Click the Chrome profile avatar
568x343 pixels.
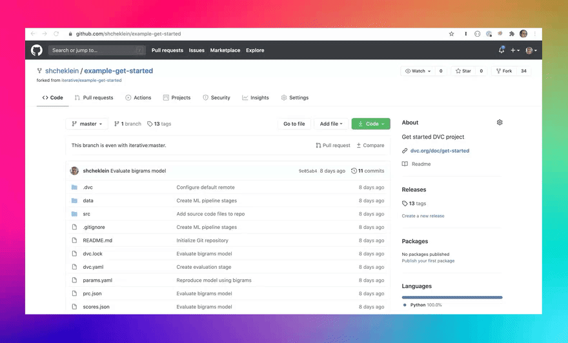point(523,34)
